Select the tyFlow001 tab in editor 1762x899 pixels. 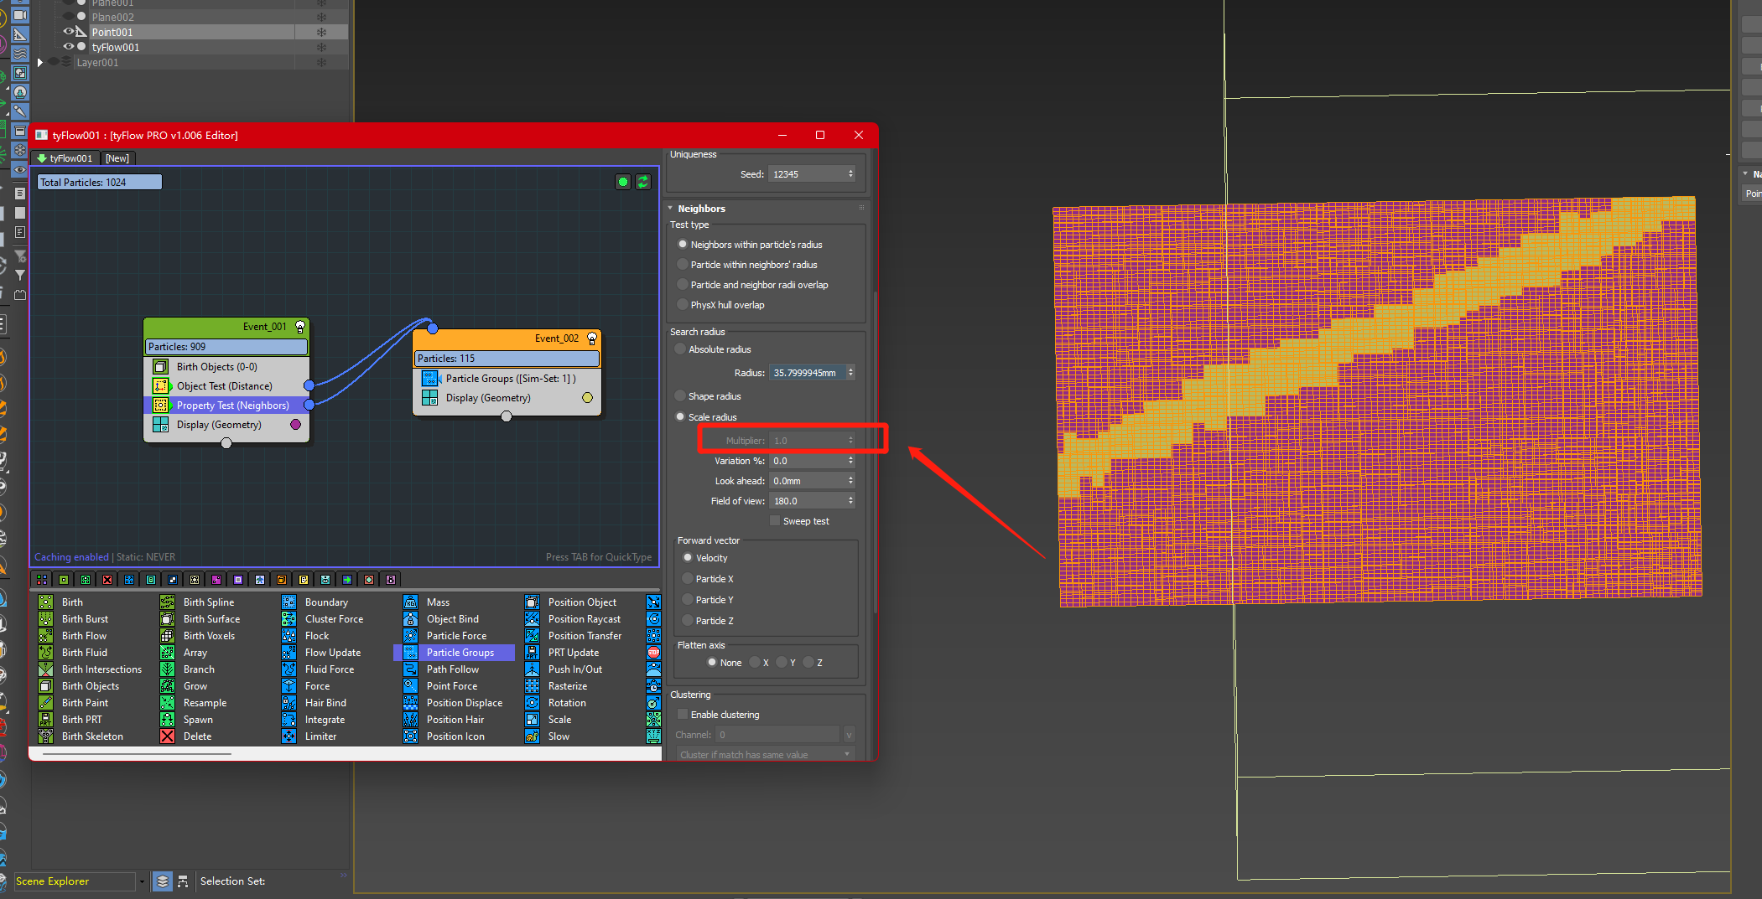[70, 158]
